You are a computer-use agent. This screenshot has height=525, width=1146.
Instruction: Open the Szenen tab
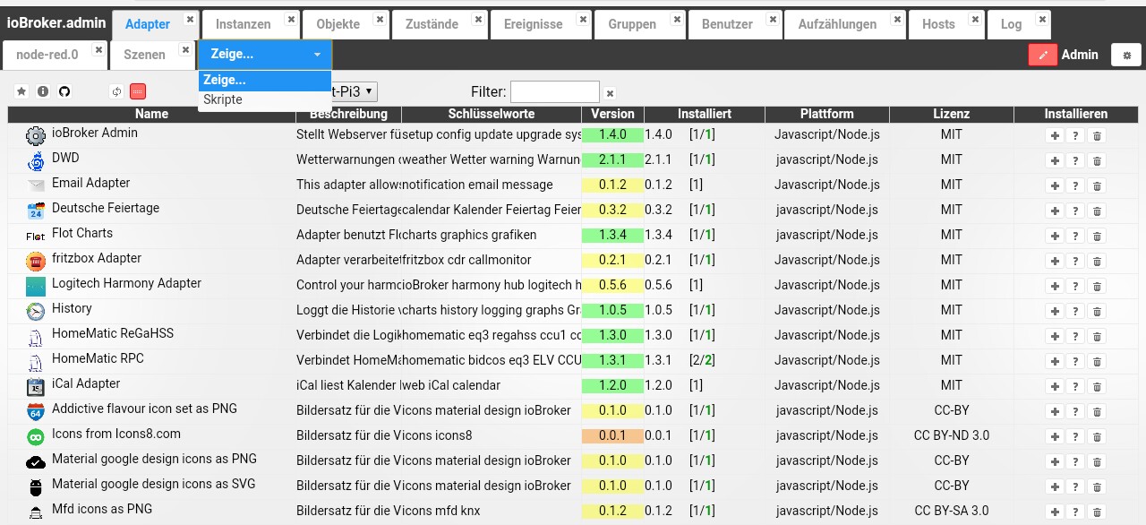144,55
